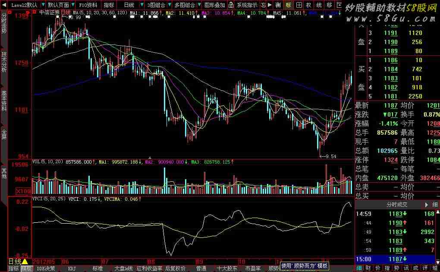Choose the 普通 template tab

point(201,269)
